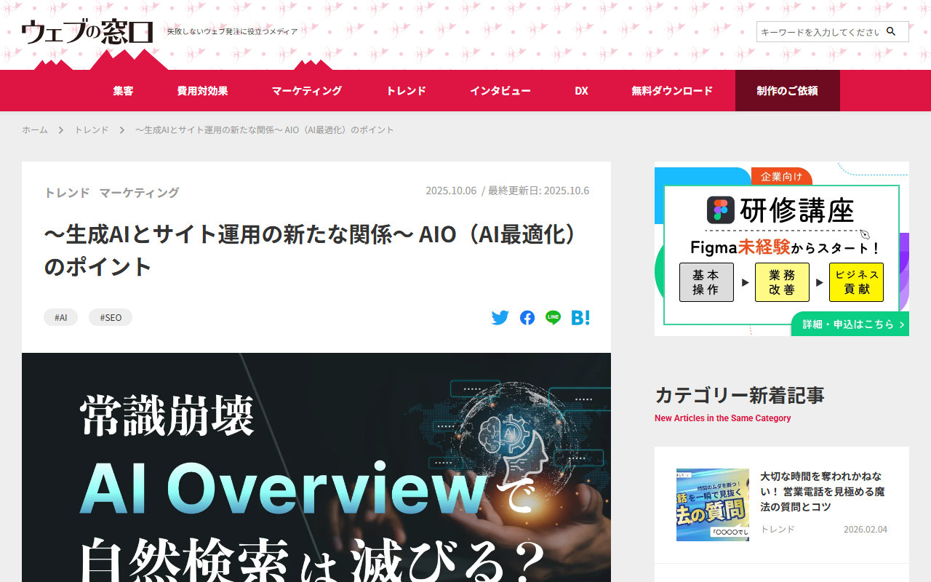931x582 pixels.
Task: Click the マーケティング category above the article title
Action: 139,193
